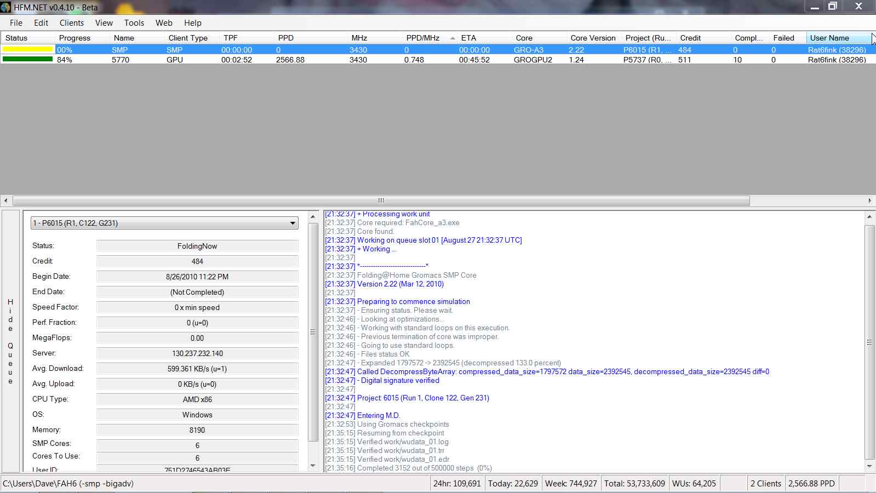Toggle the Hide Queue side panel button
The image size is (876, 493).
10,341
